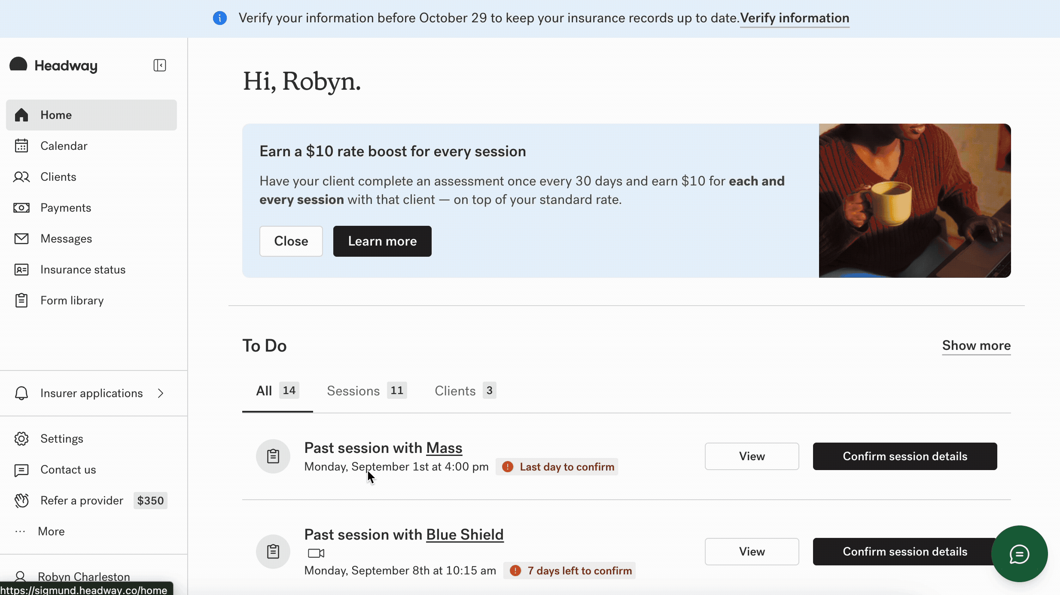The width and height of the screenshot is (1060, 595).
Task: Confirm session details for Mass
Action: [x=905, y=456]
